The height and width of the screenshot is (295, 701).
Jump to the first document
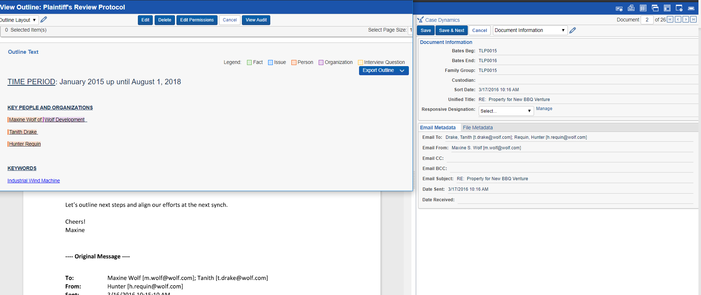670,20
